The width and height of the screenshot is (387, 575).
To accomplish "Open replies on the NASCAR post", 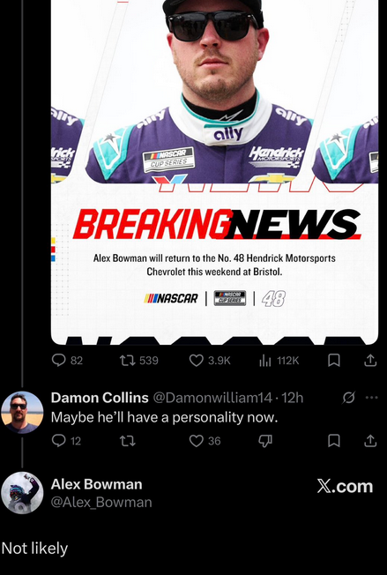I will 67,361.
